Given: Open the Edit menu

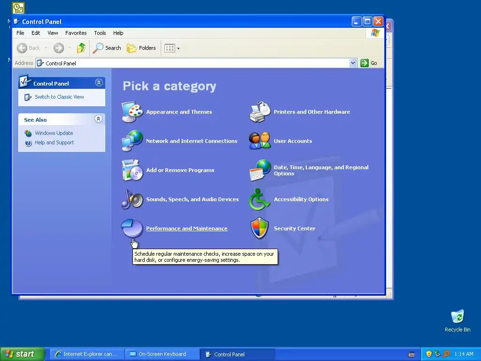Looking at the screenshot, I should click(x=36, y=33).
